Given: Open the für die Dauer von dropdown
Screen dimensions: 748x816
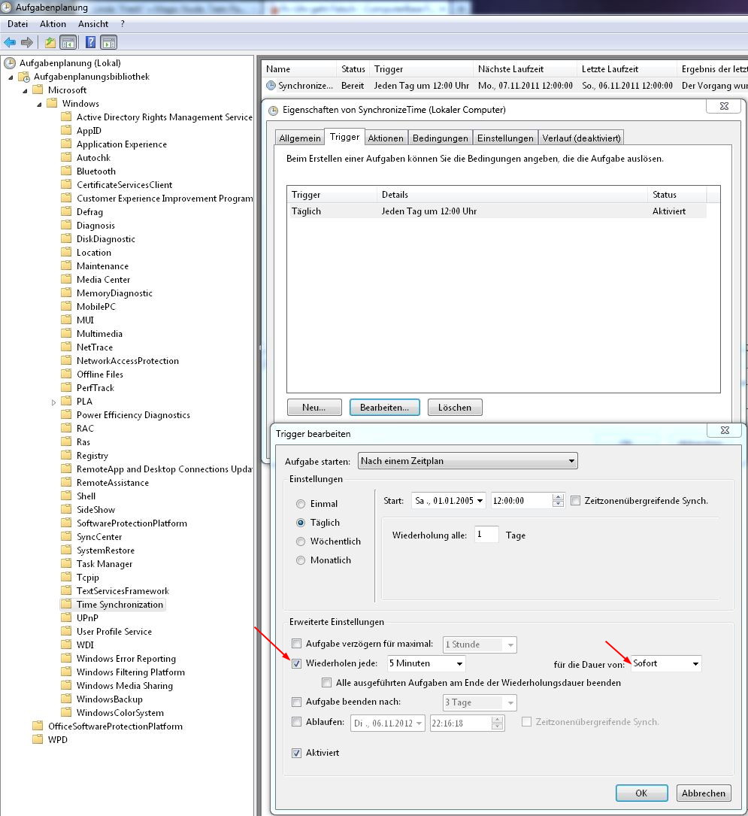Looking at the screenshot, I should (x=695, y=663).
